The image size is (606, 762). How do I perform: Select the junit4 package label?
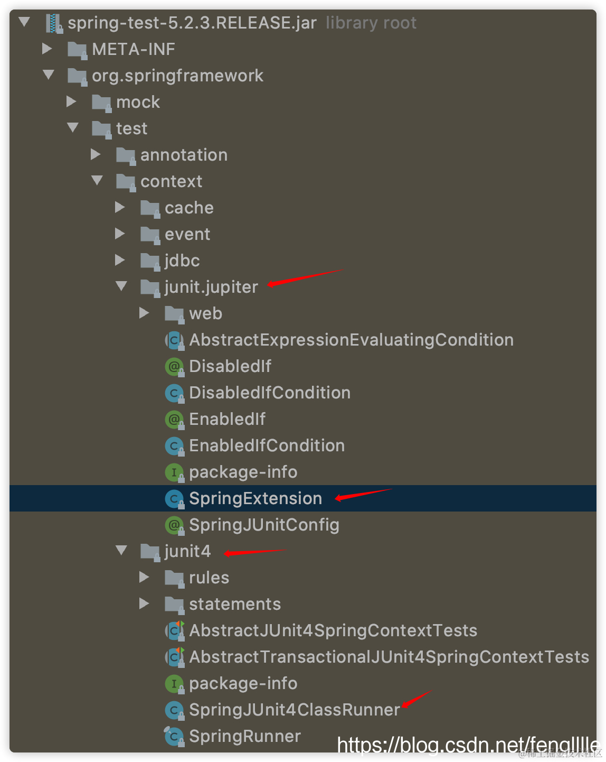[187, 552]
